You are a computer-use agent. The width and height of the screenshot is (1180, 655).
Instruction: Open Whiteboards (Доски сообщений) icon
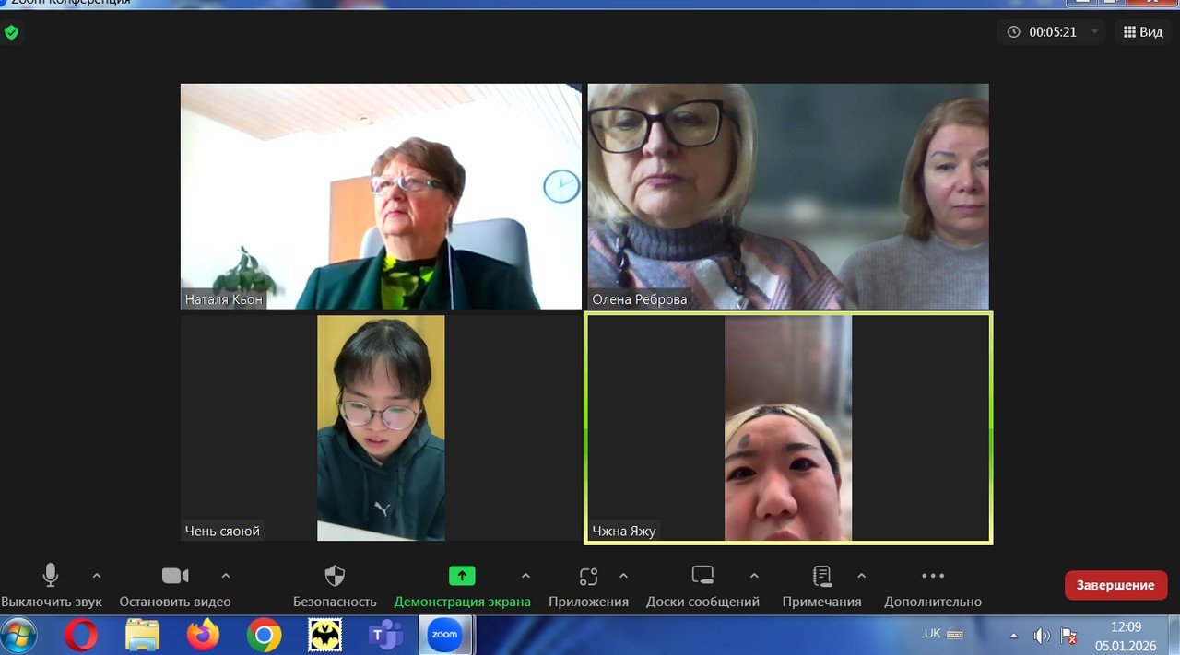coord(702,577)
